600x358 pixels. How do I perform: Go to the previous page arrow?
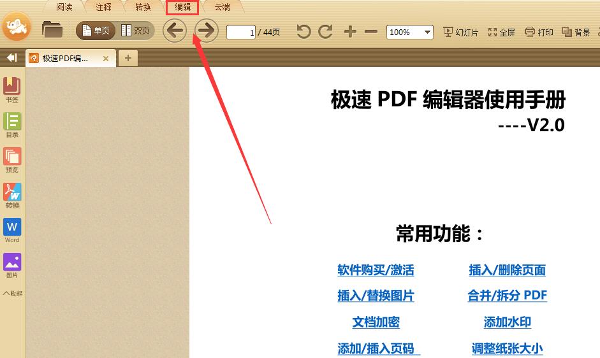click(x=175, y=31)
